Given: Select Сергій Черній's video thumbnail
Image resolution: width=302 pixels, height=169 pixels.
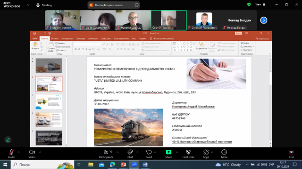Looking at the screenshot, I should 169,20.
